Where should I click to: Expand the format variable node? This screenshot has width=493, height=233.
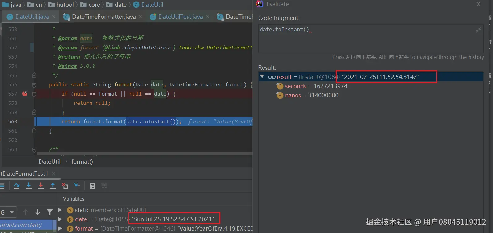pyautogui.click(x=60, y=229)
